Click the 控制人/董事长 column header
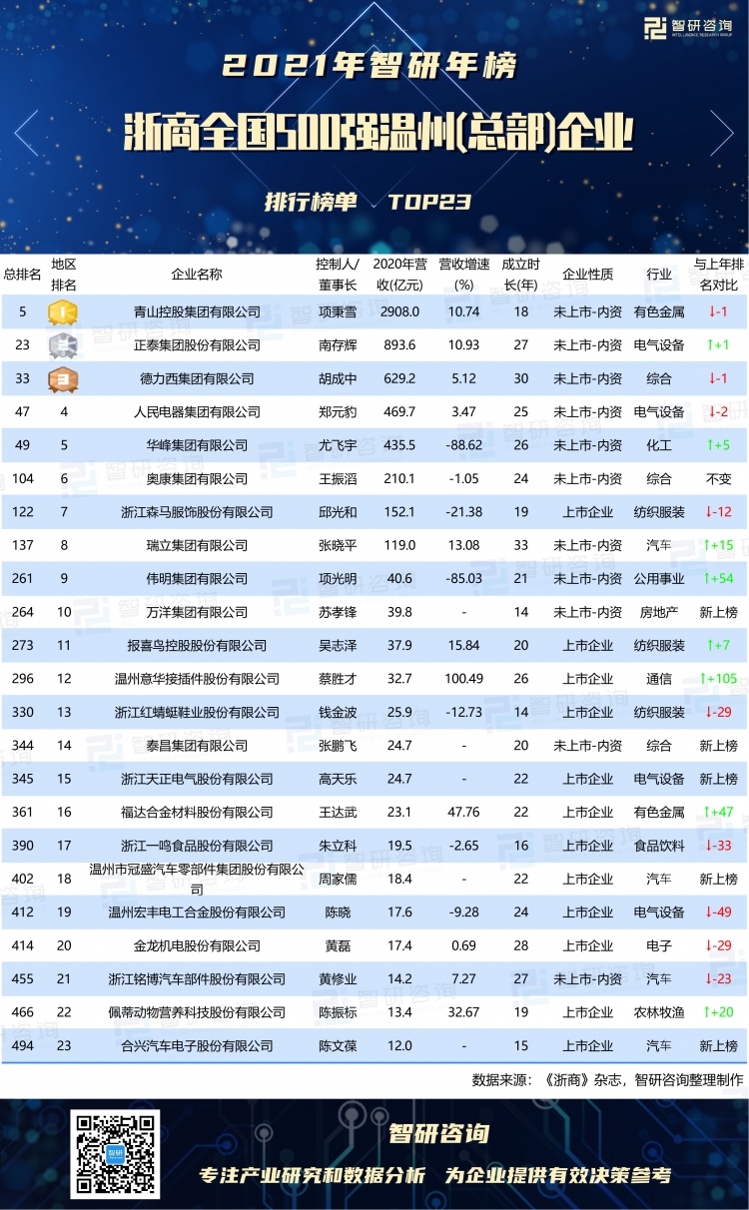This screenshot has width=749, height=1210. (337, 275)
